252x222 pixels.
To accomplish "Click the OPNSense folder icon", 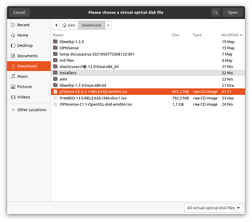I will coord(55,48).
